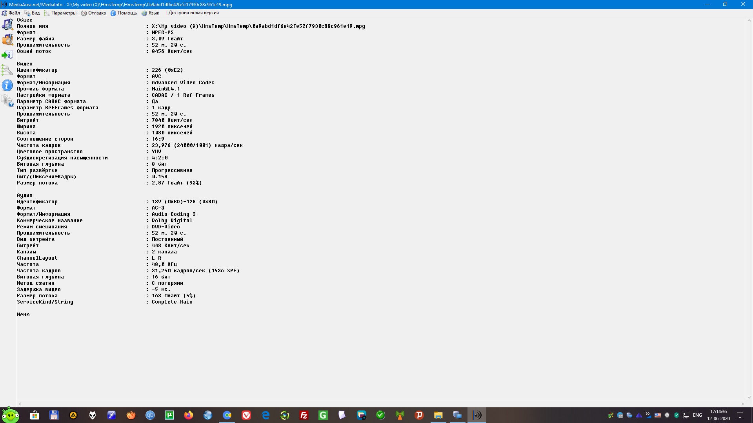The width and height of the screenshot is (753, 423).
Task: Click the full file path value
Action: click(x=258, y=26)
